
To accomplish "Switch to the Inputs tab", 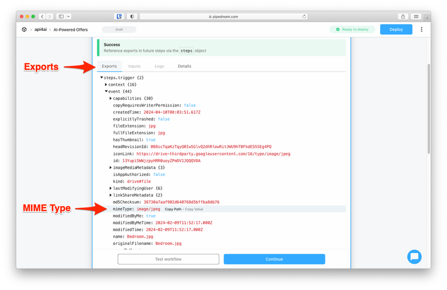I will point(134,66).
